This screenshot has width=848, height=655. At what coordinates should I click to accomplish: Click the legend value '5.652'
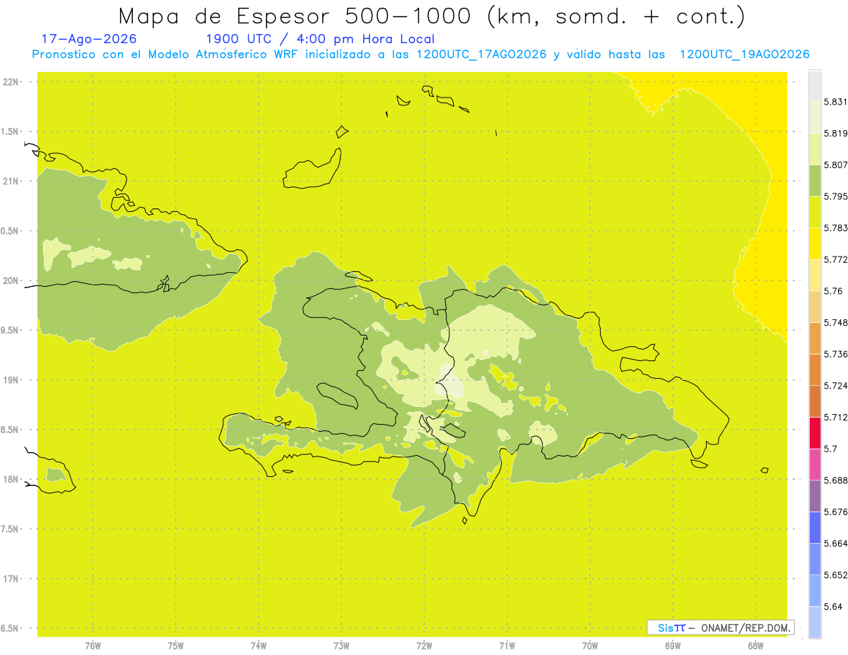[836, 575]
